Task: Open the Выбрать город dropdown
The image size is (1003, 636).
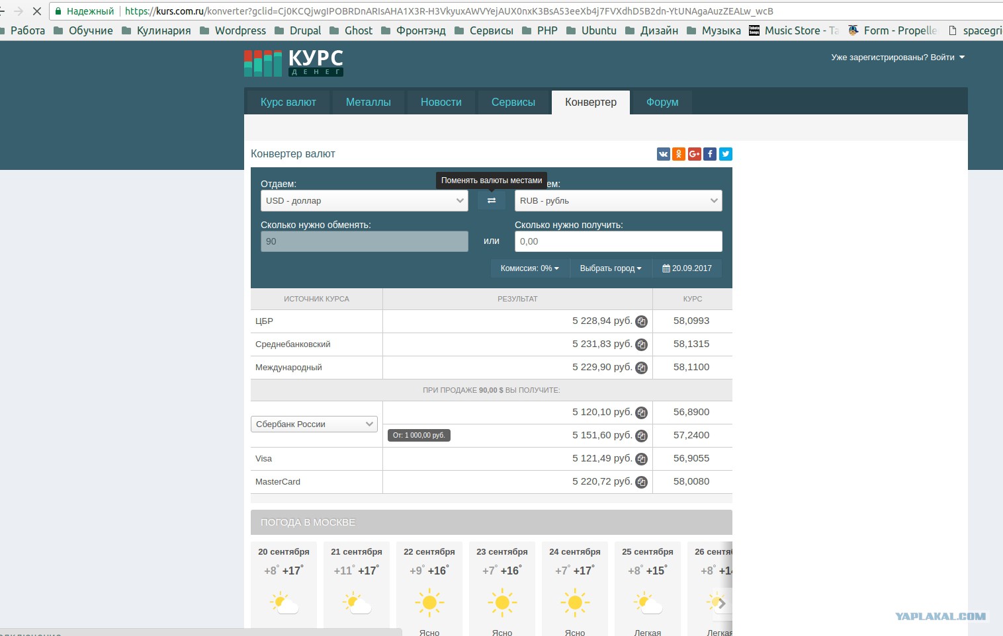Action: pos(611,268)
